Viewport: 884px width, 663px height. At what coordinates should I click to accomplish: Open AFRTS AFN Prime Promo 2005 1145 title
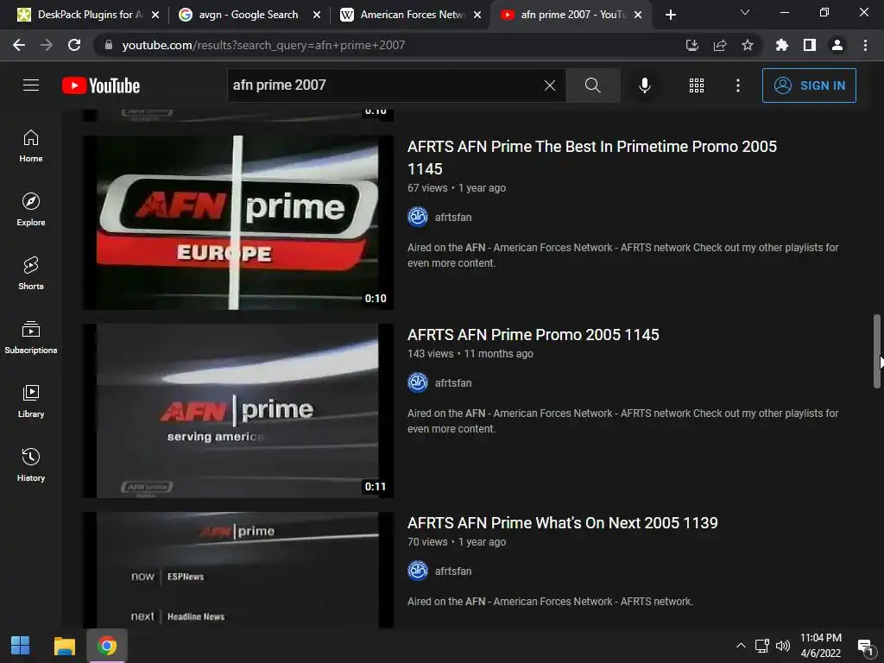[533, 335]
